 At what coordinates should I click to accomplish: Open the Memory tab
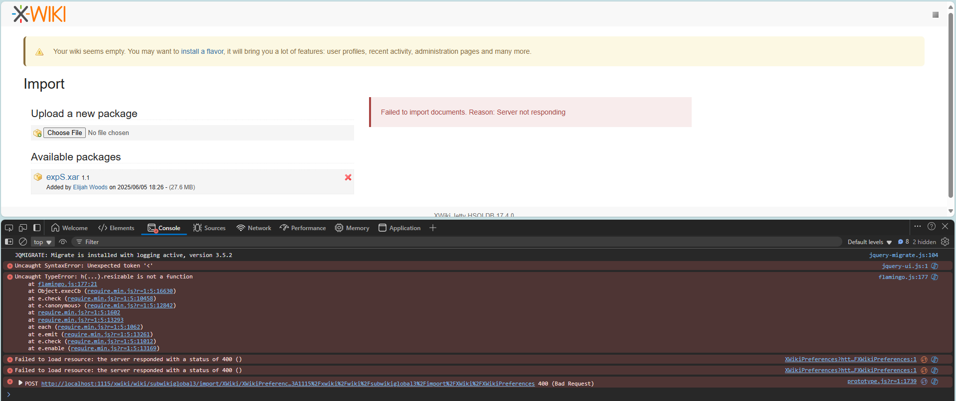352,228
